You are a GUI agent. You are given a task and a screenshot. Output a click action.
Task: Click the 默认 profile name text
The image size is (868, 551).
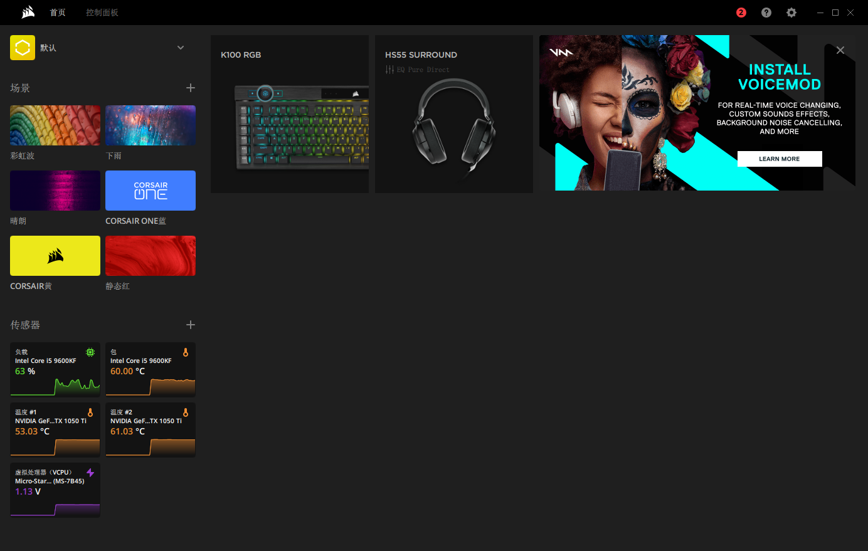click(48, 48)
